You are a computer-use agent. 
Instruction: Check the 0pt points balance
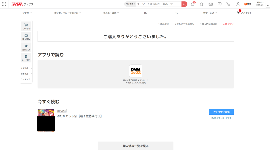tap(248, 4)
